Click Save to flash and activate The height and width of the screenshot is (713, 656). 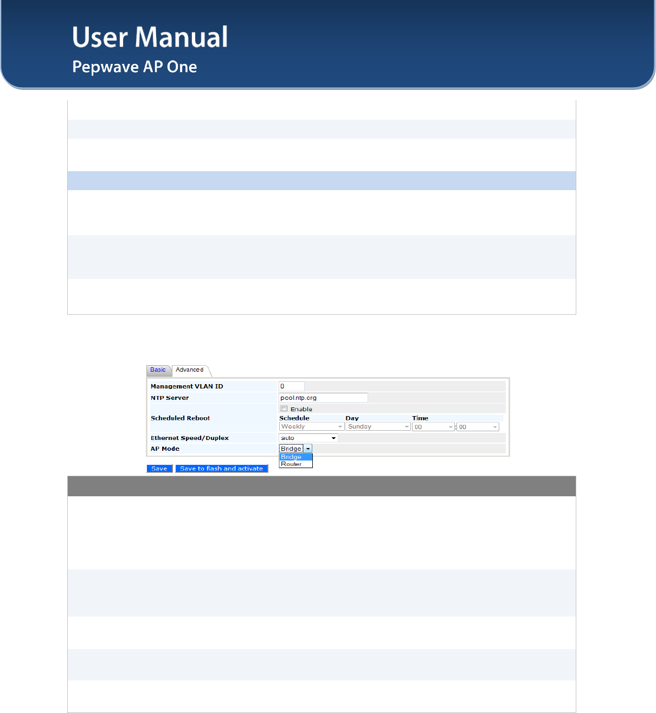pyautogui.click(x=222, y=469)
